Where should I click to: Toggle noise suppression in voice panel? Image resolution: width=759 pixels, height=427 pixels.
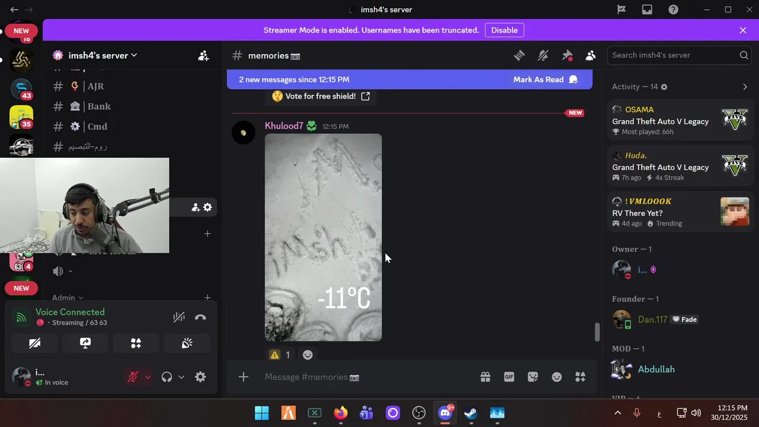pyautogui.click(x=178, y=317)
